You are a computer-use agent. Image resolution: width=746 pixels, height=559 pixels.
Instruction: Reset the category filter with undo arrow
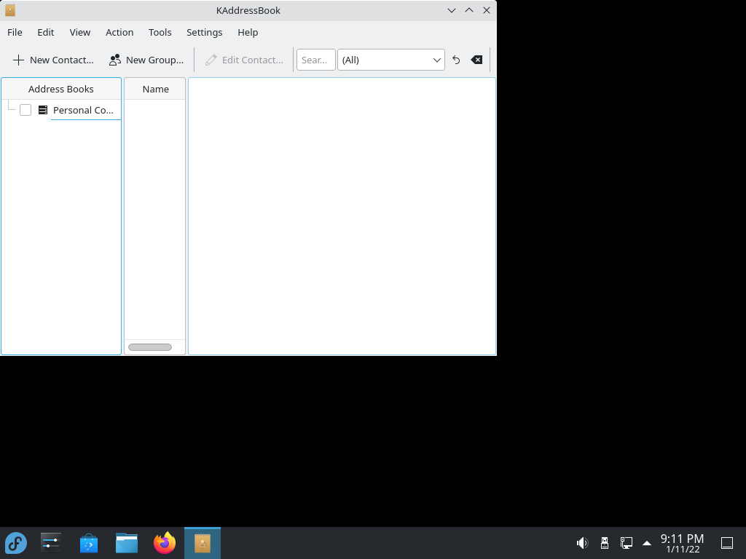(456, 60)
